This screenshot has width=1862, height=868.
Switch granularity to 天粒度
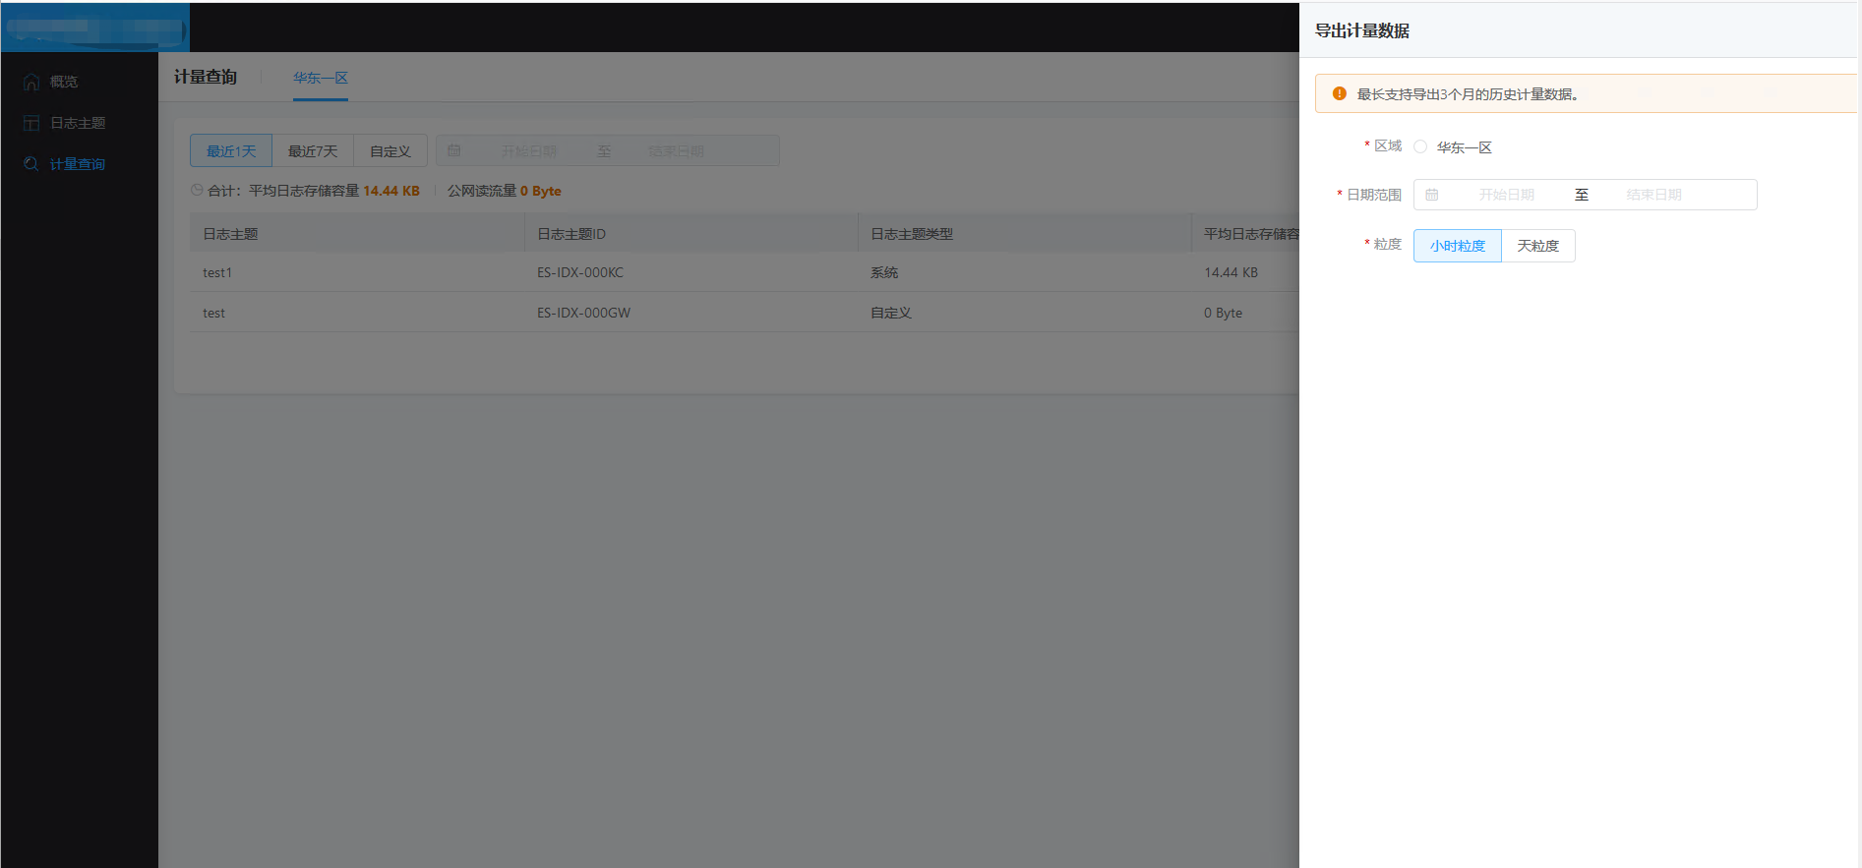(x=1537, y=246)
